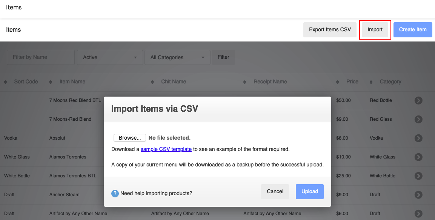Open the All Categories dropdown

tap(177, 57)
